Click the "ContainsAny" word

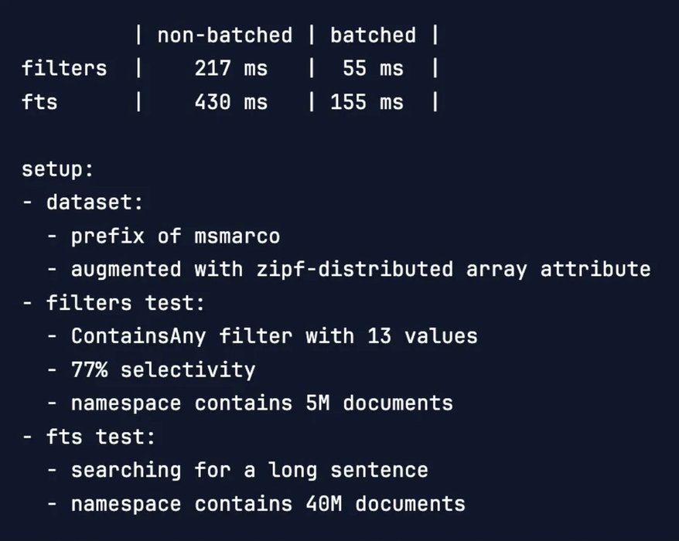138,336
